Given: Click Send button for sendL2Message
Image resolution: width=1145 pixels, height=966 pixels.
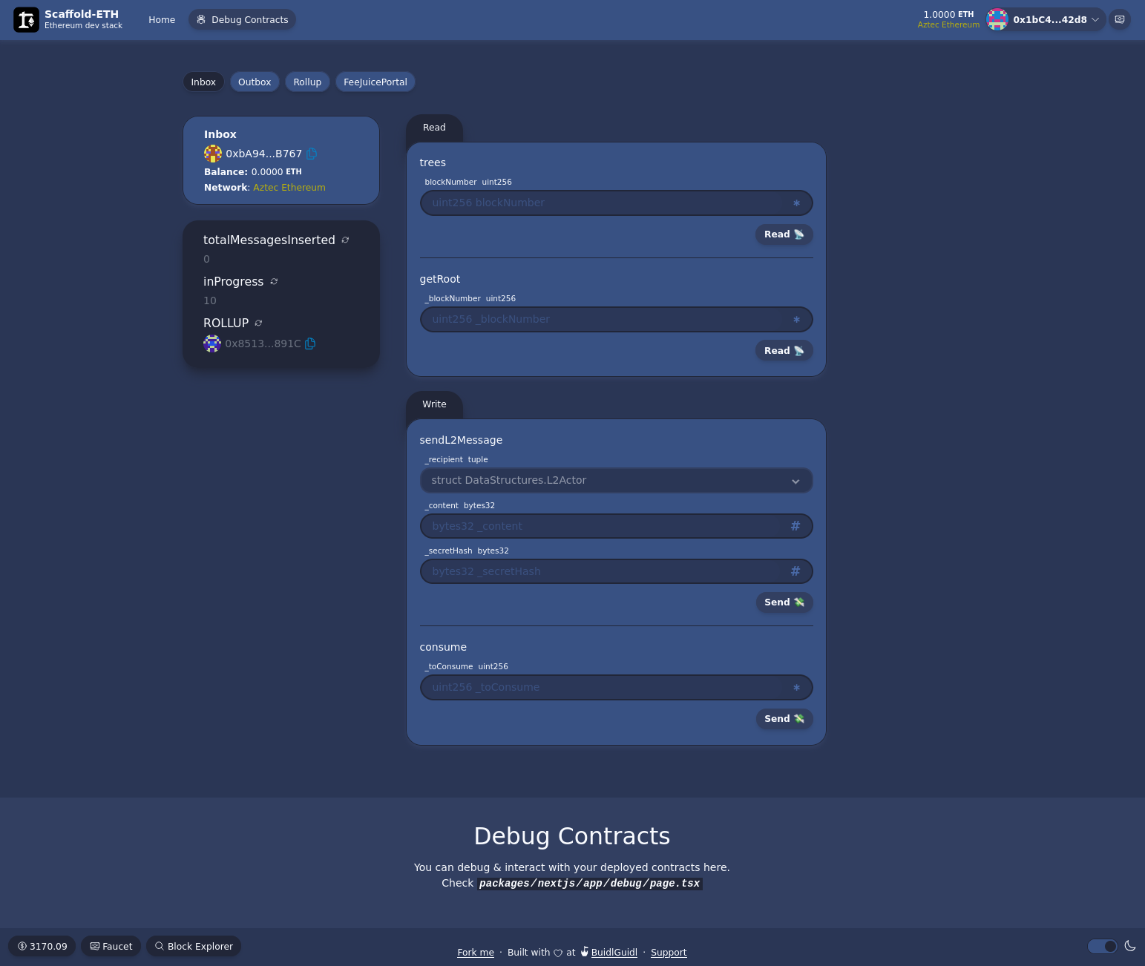Looking at the screenshot, I should [784, 602].
